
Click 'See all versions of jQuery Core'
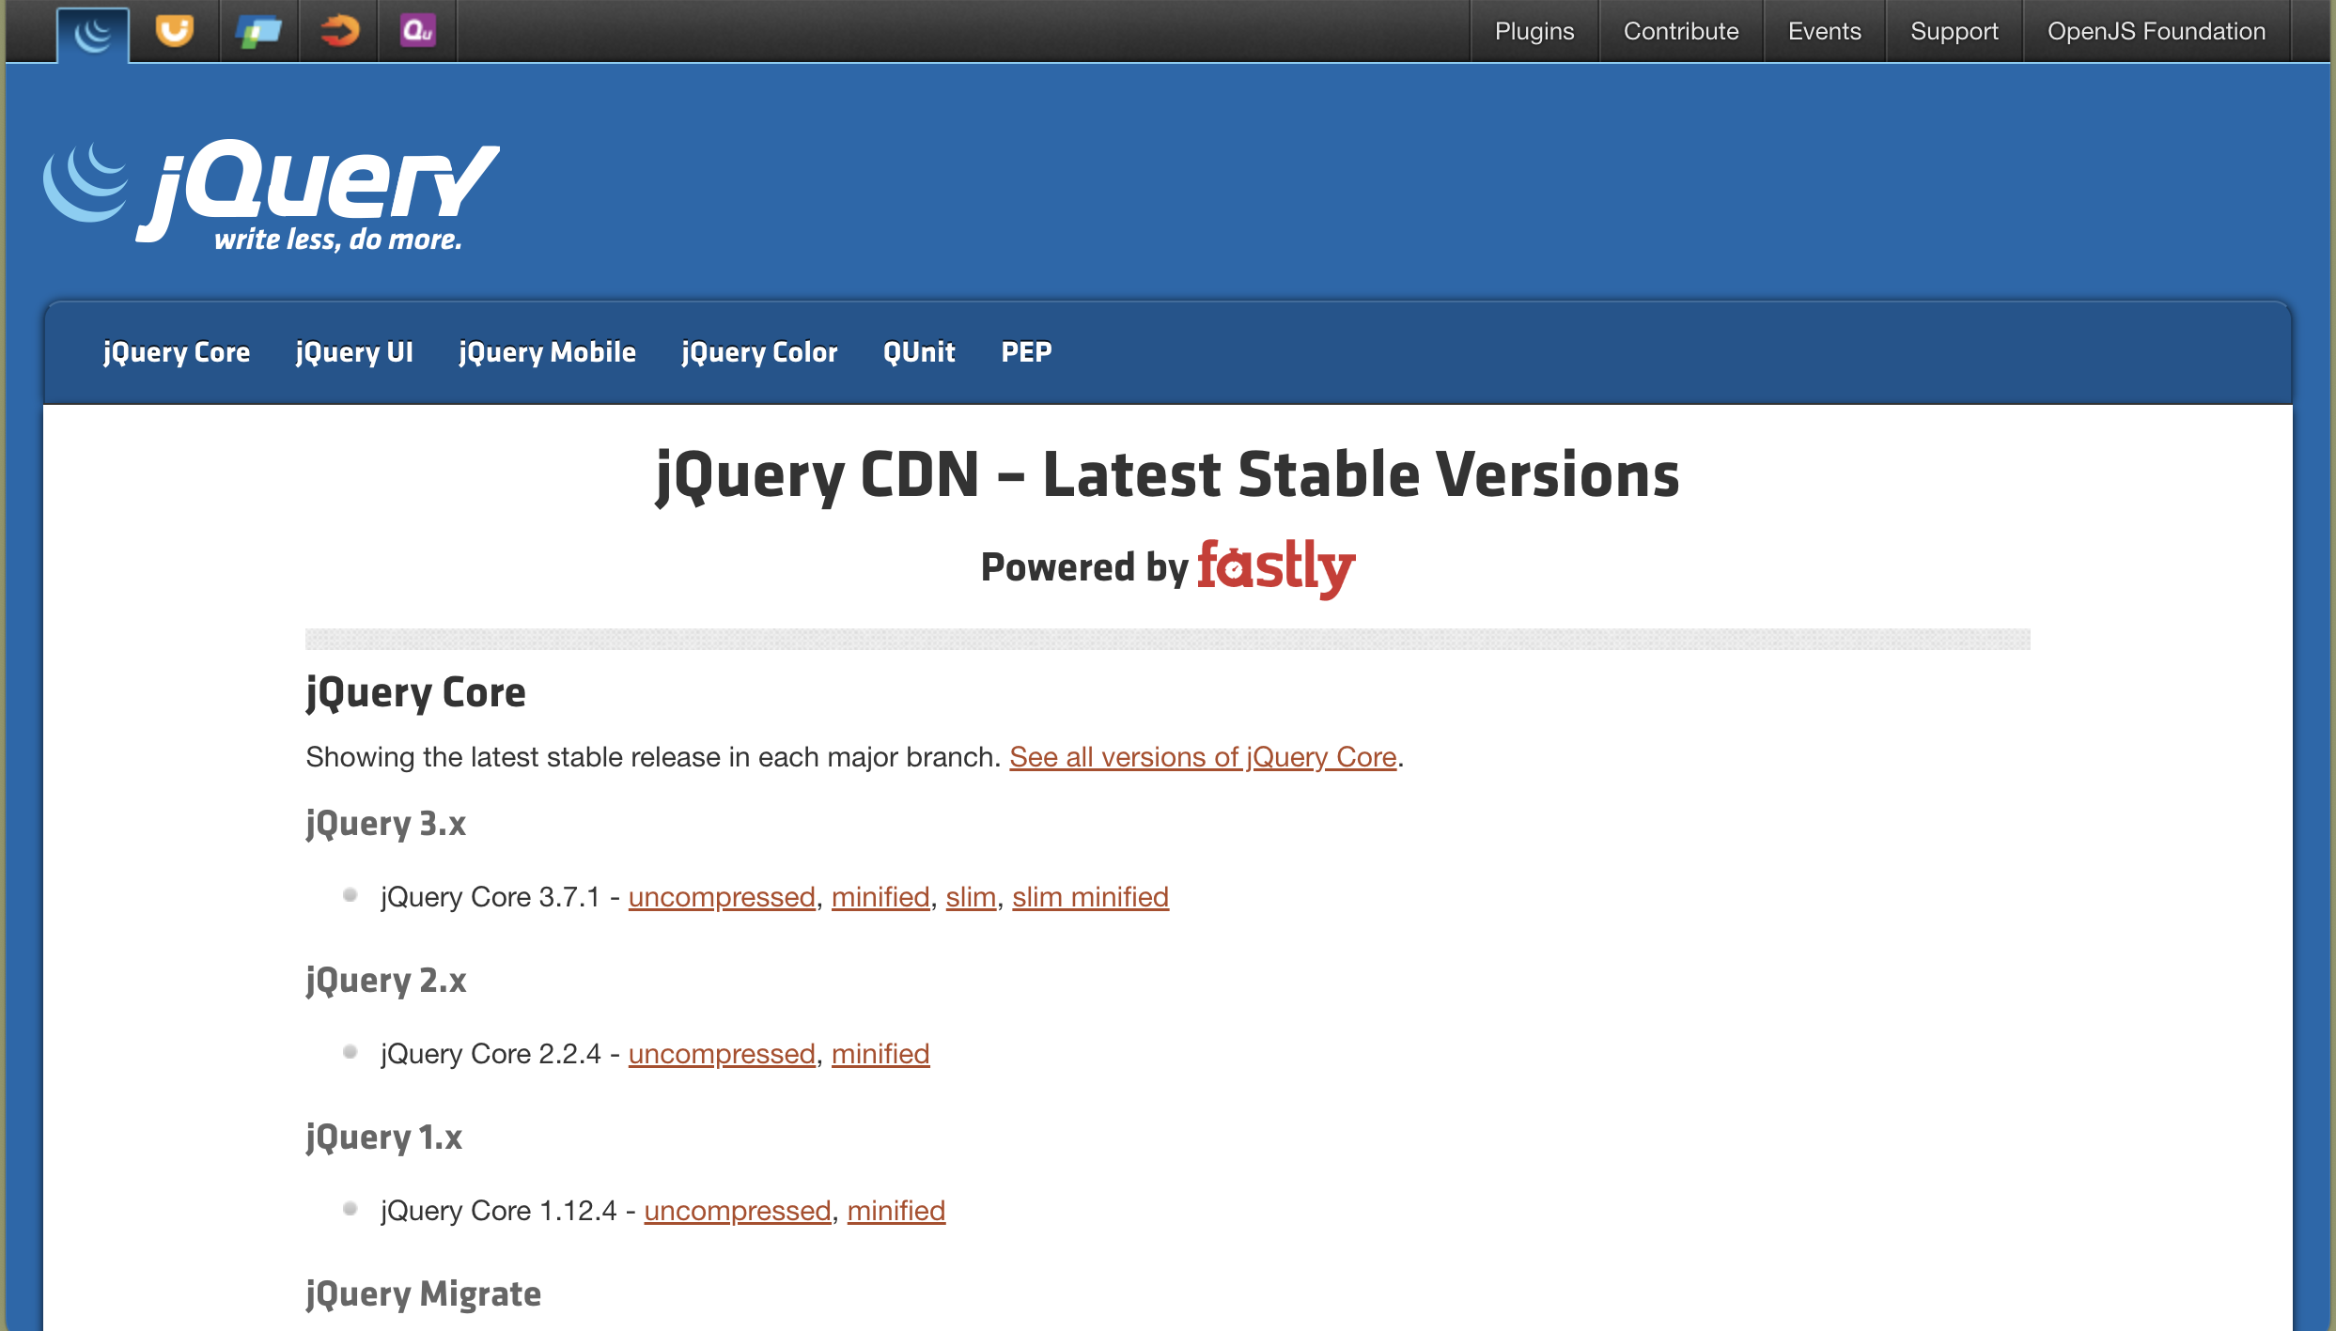[x=1203, y=757]
